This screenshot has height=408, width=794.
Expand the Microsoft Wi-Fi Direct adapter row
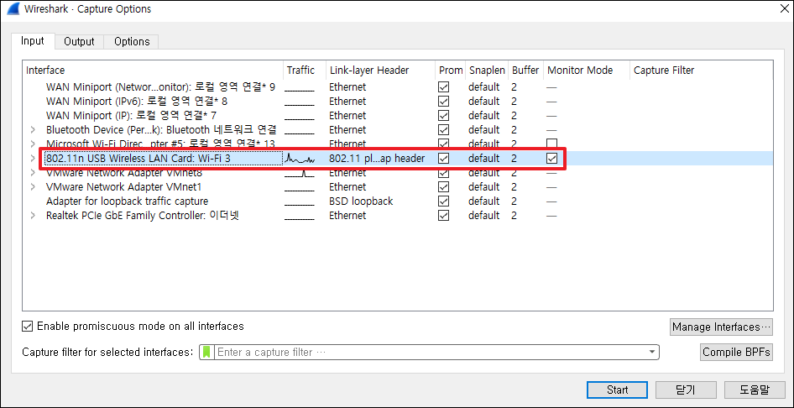coord(33,144)
